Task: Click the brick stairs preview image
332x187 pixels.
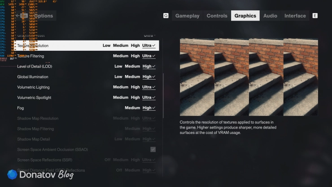Action: (x=249, y=77)
